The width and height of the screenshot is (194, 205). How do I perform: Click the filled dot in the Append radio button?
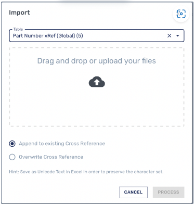click(12, 144)
